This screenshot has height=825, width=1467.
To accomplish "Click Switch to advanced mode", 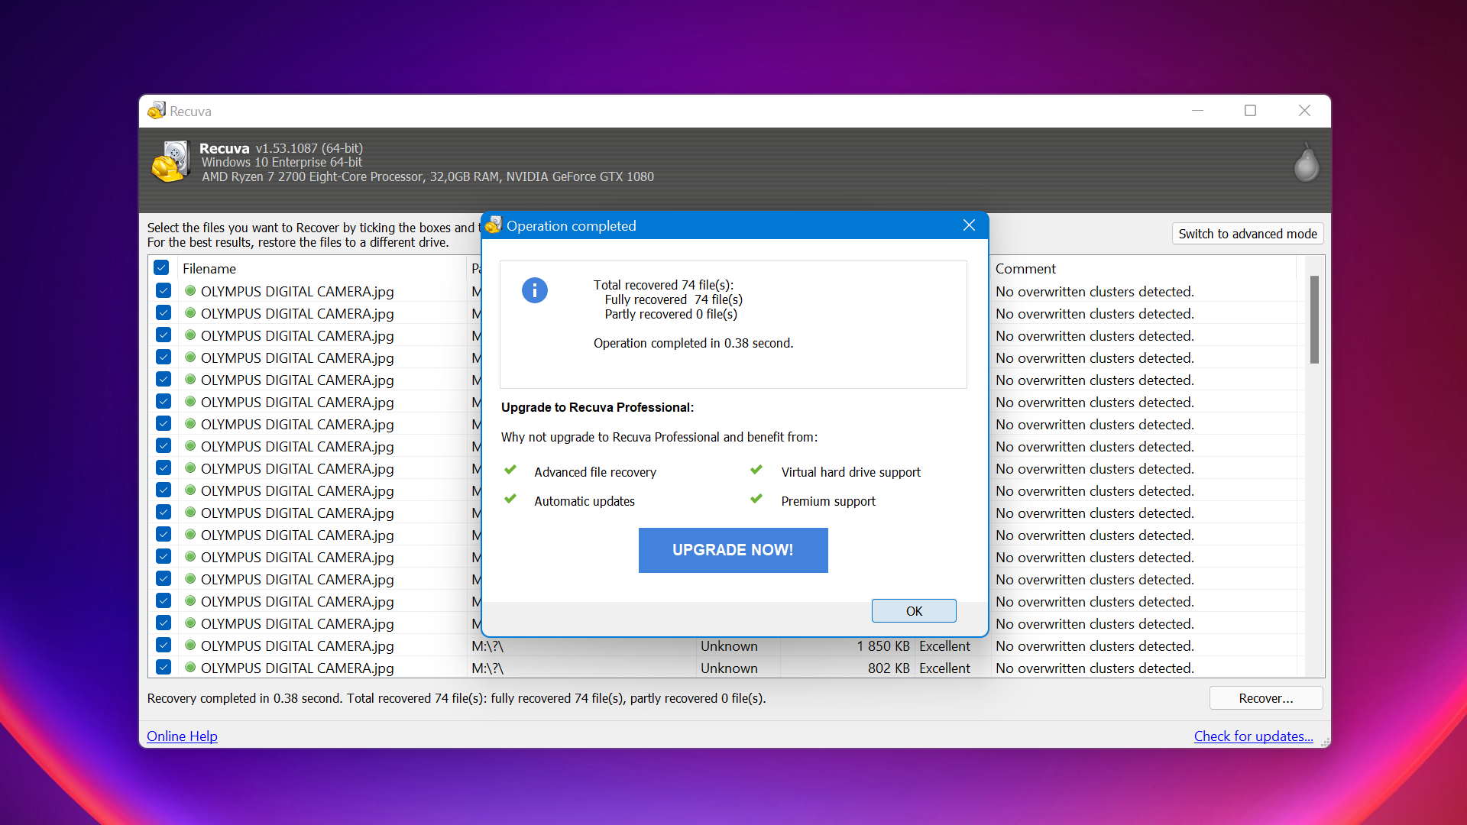I will pos(1248,234).
